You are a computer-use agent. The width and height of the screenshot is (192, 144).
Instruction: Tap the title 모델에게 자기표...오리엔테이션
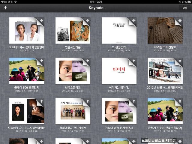click(27, 128)
